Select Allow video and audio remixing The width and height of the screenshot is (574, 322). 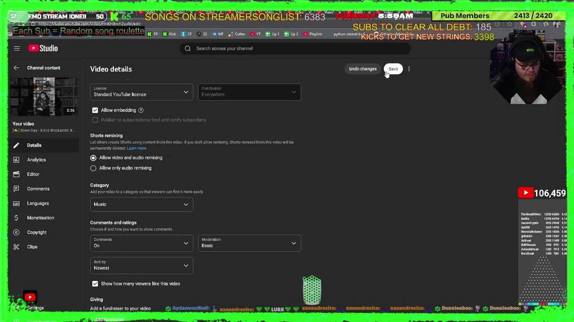click(x=93, y=158)
